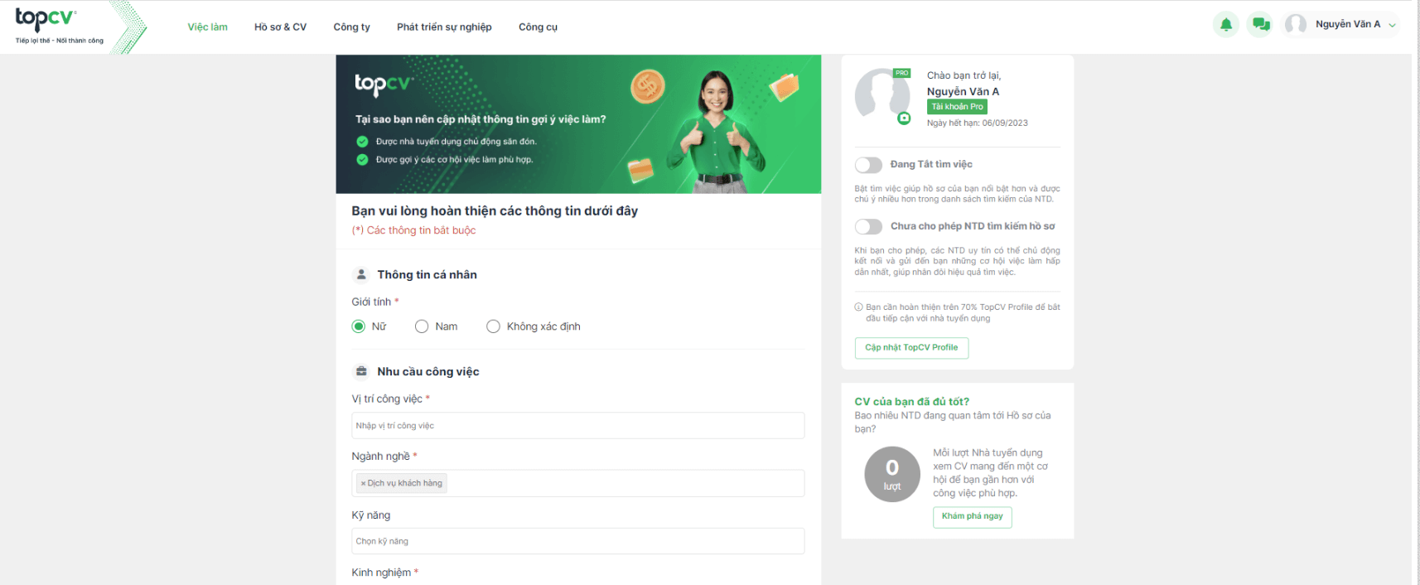Click into the Vị trí công việc field
Image resolution: width=1420 pixels, height=585 pixels.
pyautogui.click(x=577, y=425)
